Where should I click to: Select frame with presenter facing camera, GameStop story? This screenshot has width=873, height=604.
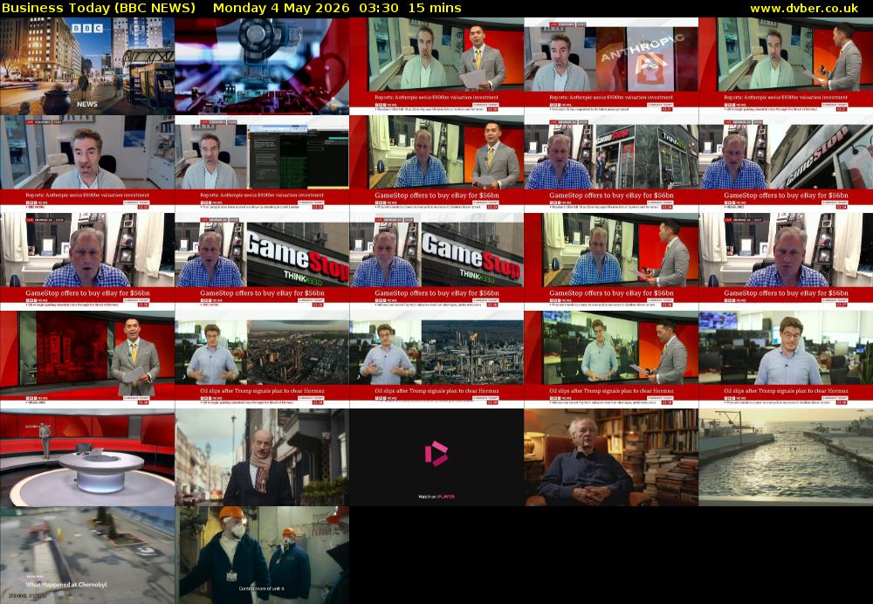pos(436,164)
